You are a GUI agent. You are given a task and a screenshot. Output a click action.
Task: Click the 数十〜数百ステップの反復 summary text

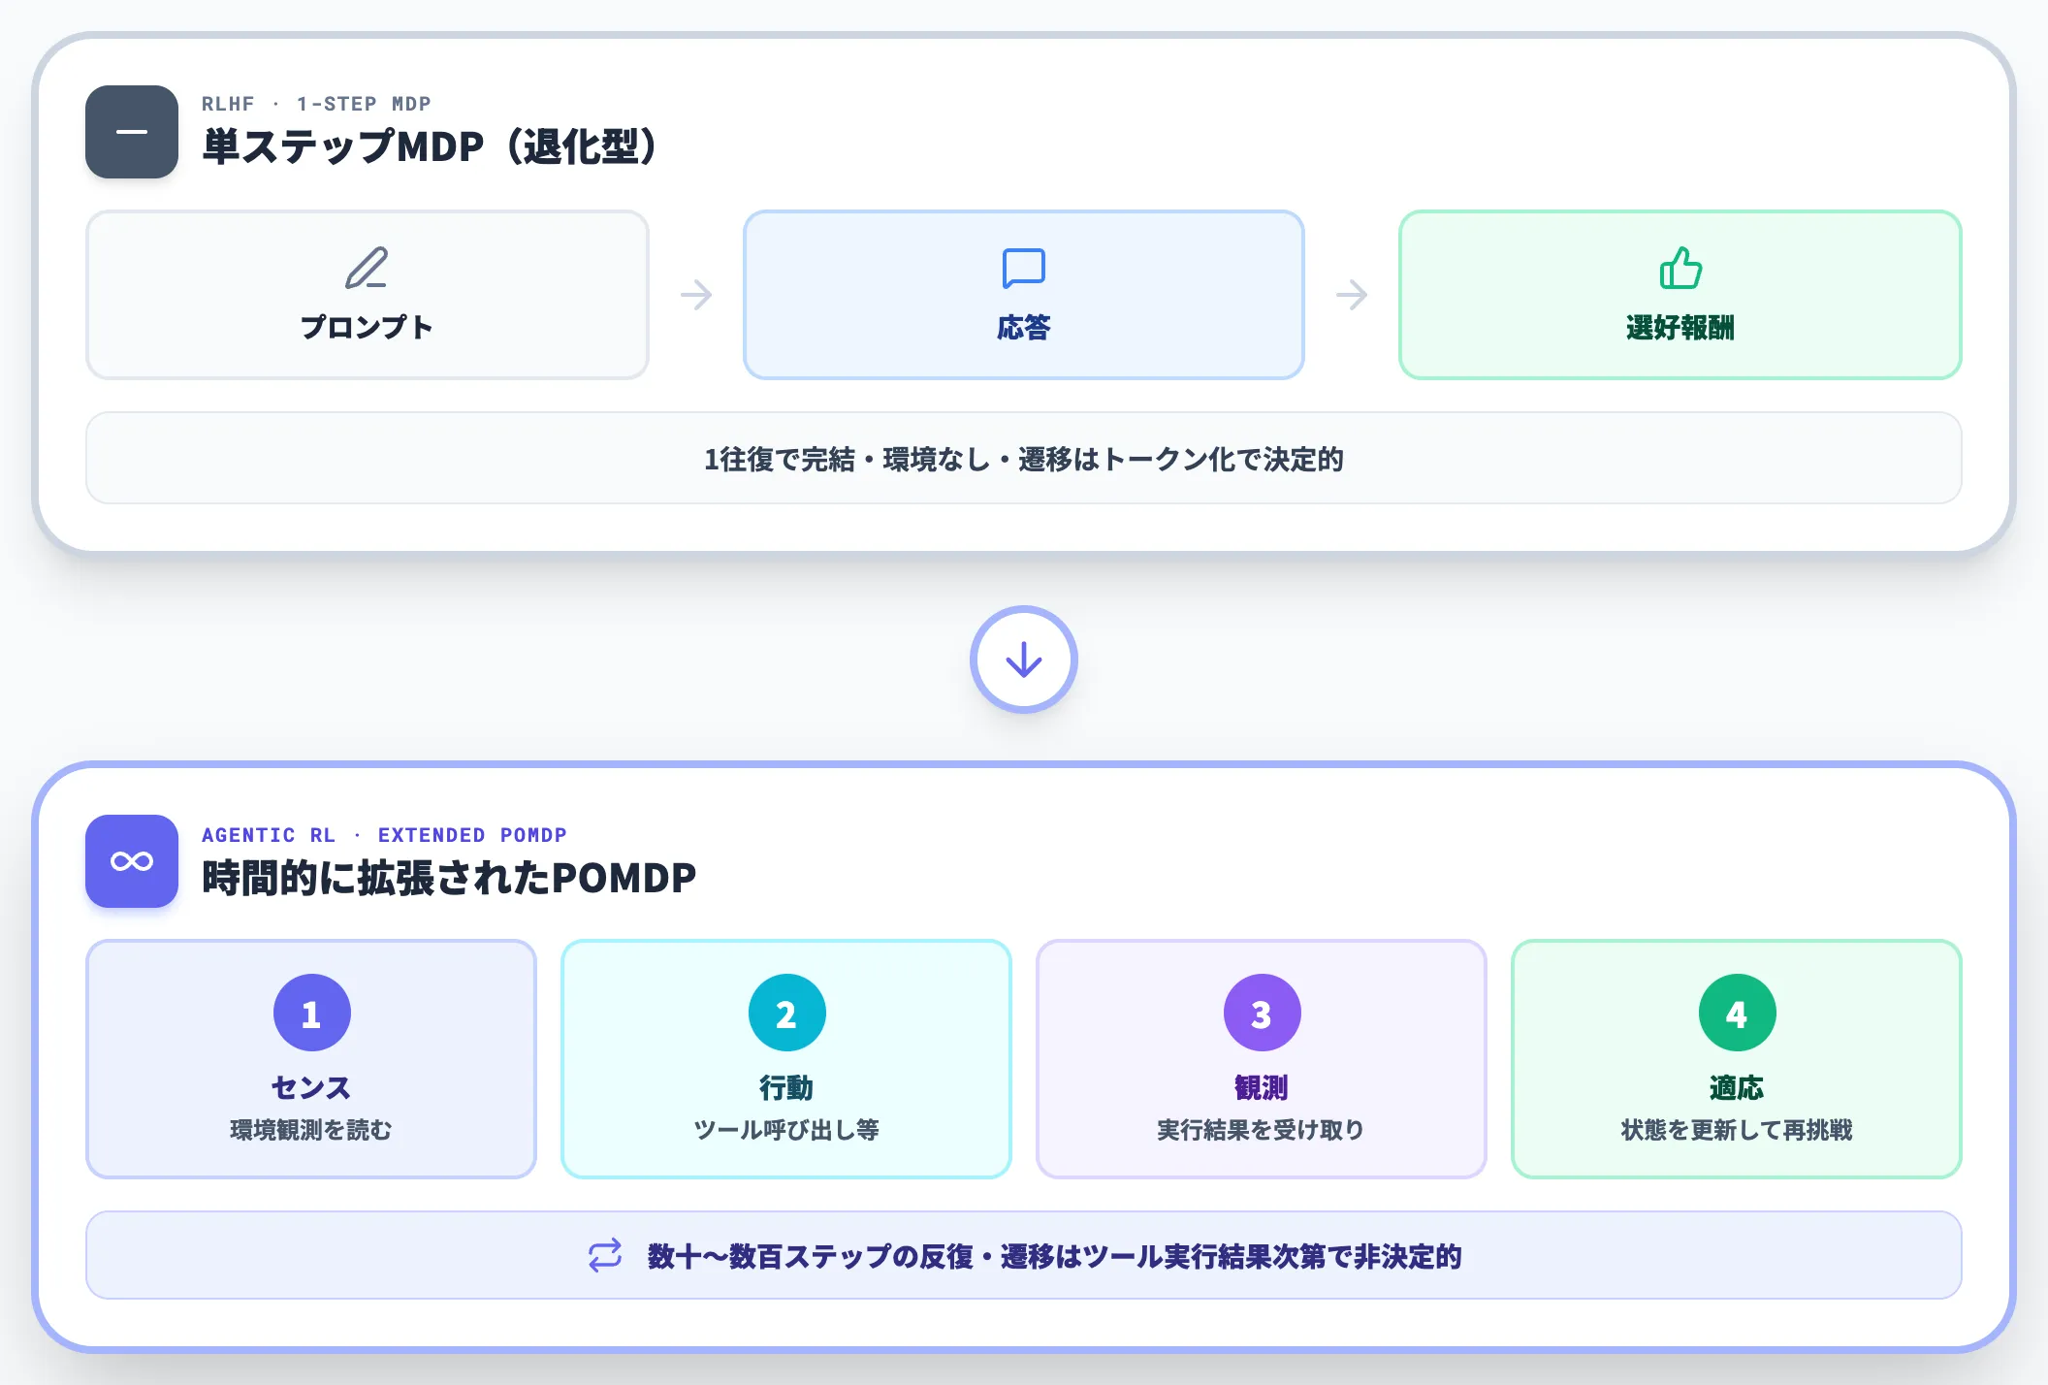1055,1256
